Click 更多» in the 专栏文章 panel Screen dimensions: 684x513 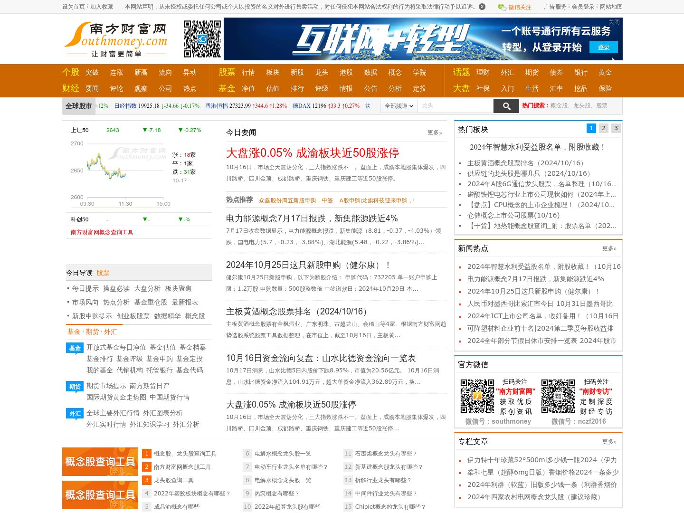click(x=609, y=442)
